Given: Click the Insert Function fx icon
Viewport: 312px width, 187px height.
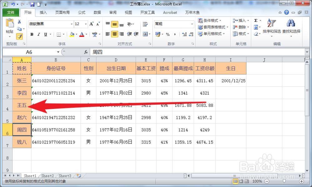Looking at the screenshot, I should [86, 52].
